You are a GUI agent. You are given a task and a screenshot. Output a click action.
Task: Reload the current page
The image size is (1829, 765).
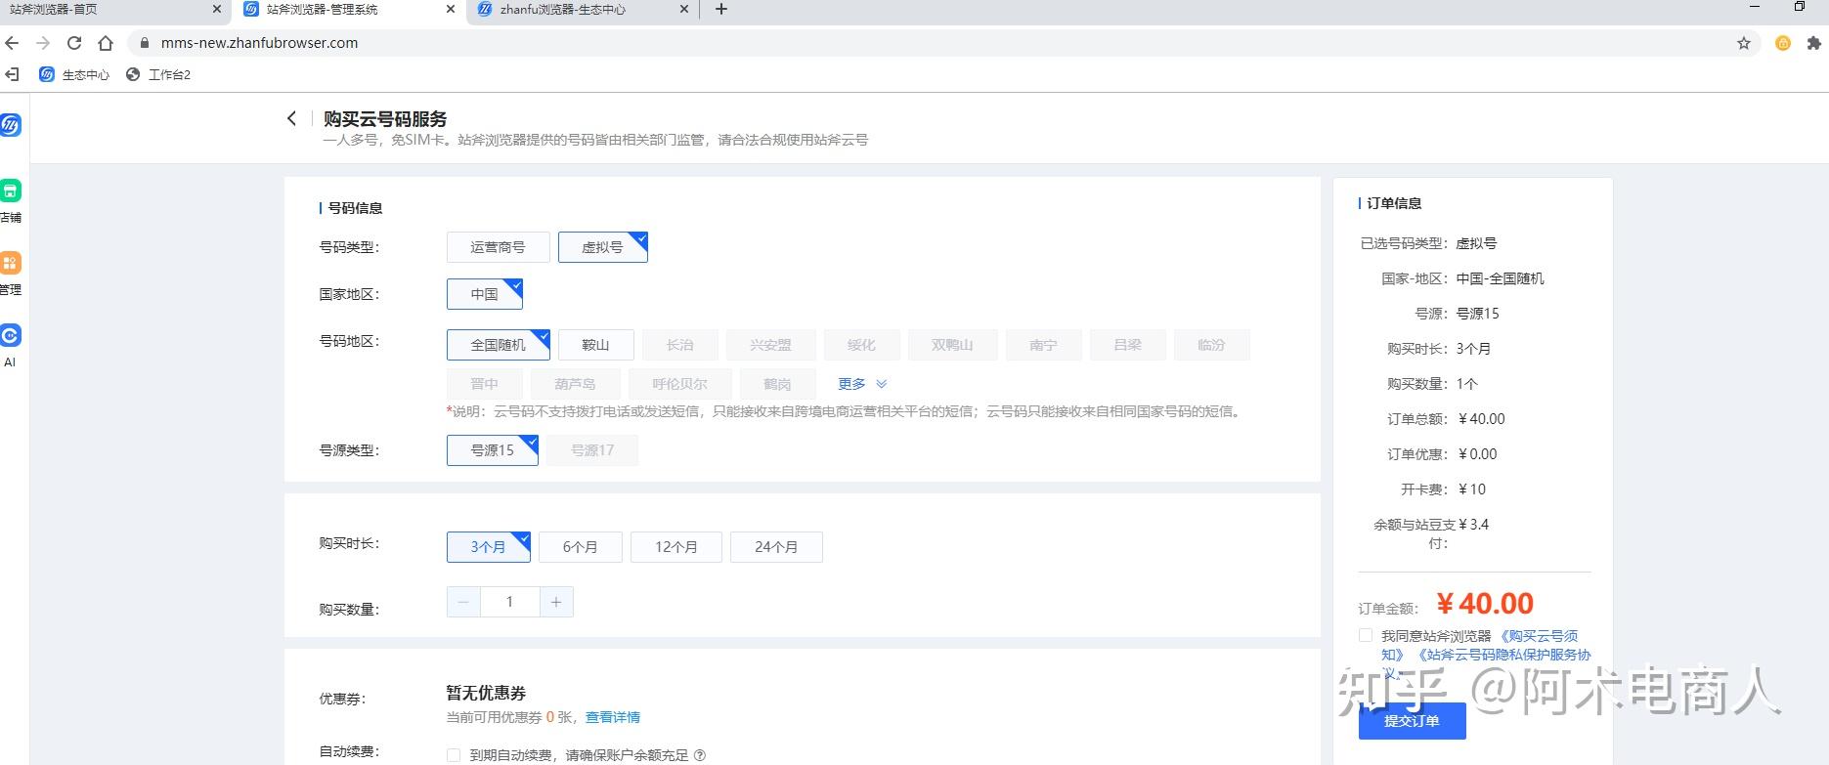coord(74,43)
